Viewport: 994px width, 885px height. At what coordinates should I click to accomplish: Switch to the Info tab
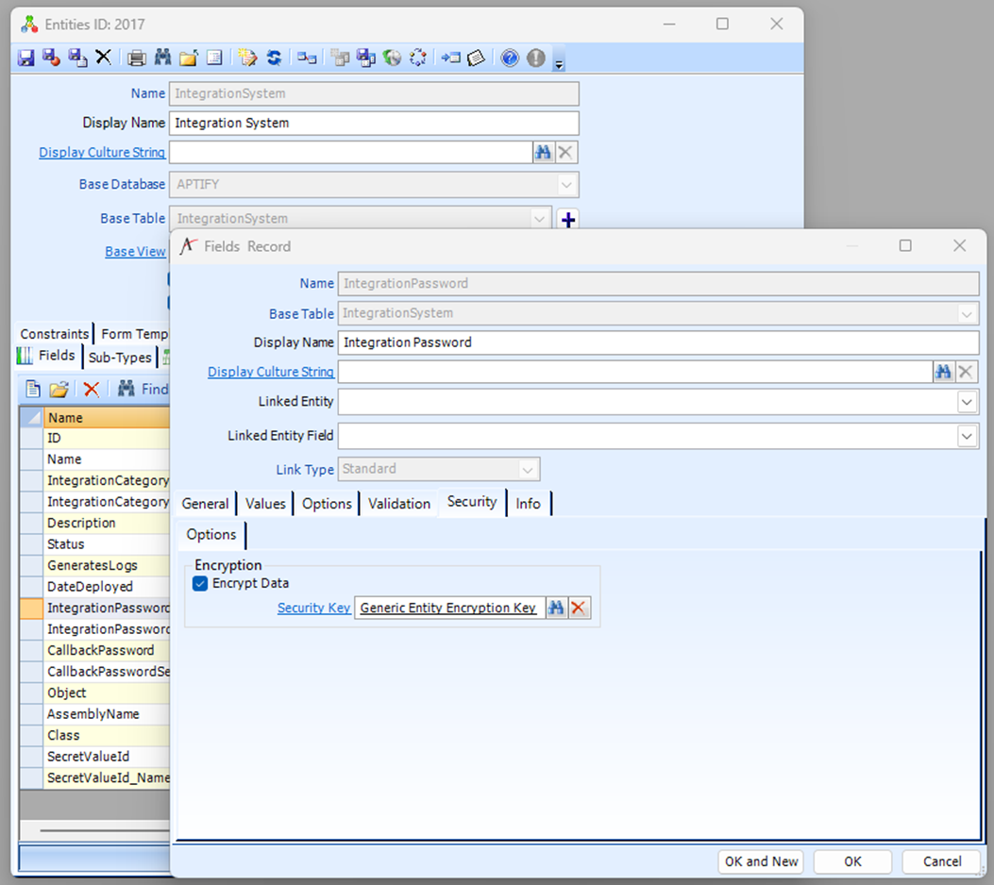[528, 504]
